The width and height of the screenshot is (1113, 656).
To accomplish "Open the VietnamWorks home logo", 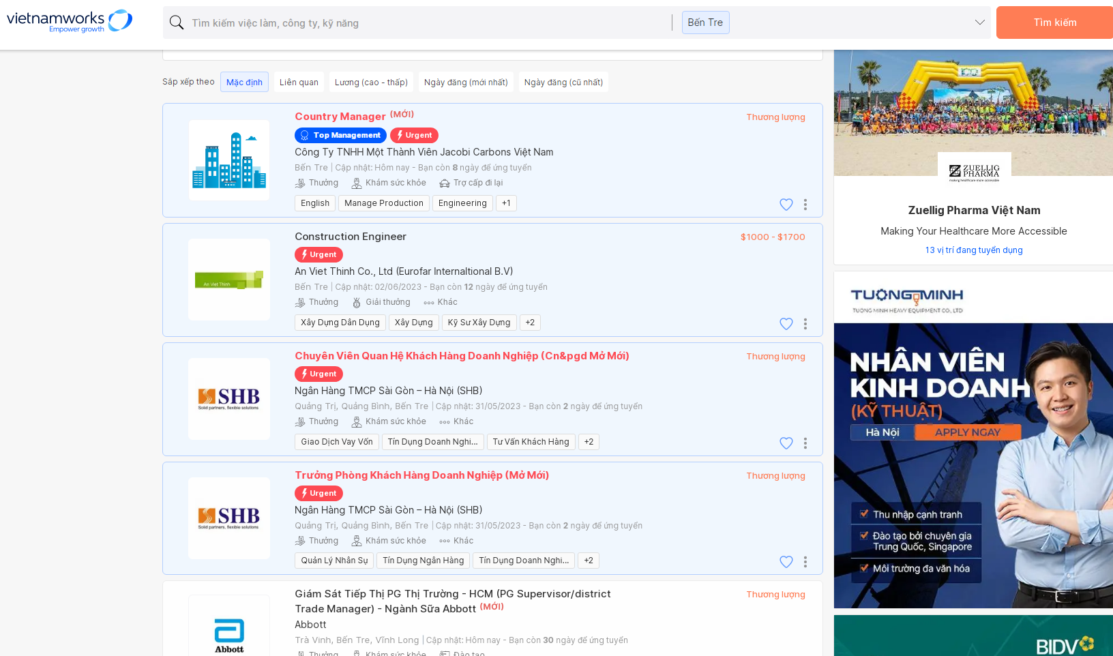I will (x=70, y=21).
